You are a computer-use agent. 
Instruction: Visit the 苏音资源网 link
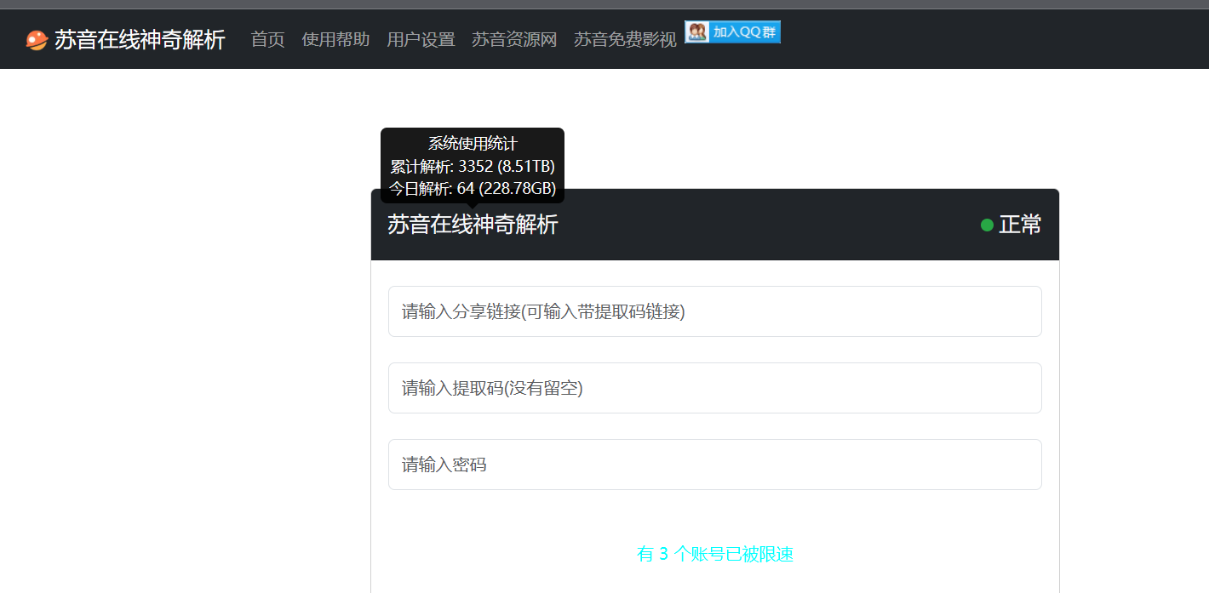point(514,39)
